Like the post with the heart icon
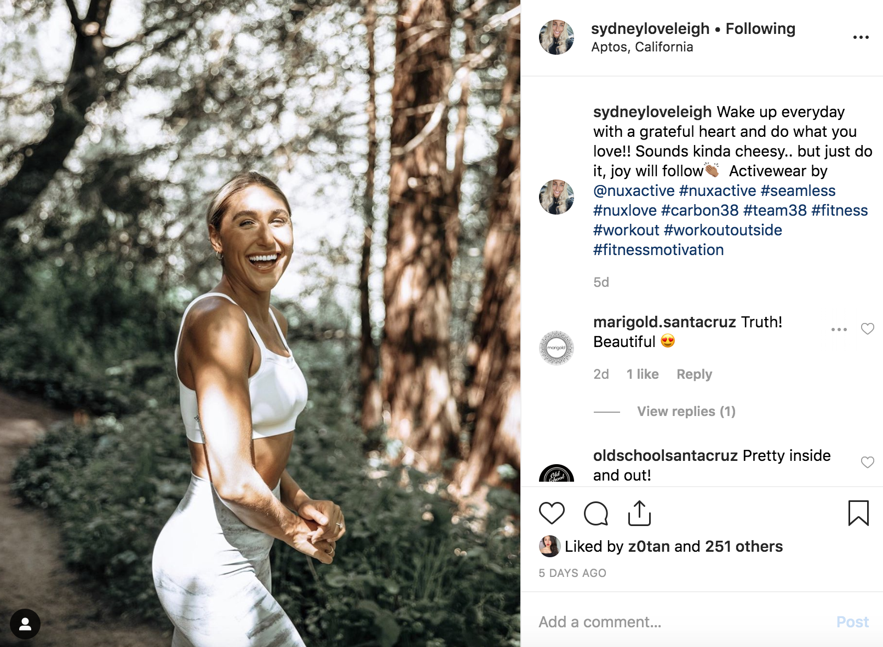This screenshot has height=647, width=883. pos(552,513)
